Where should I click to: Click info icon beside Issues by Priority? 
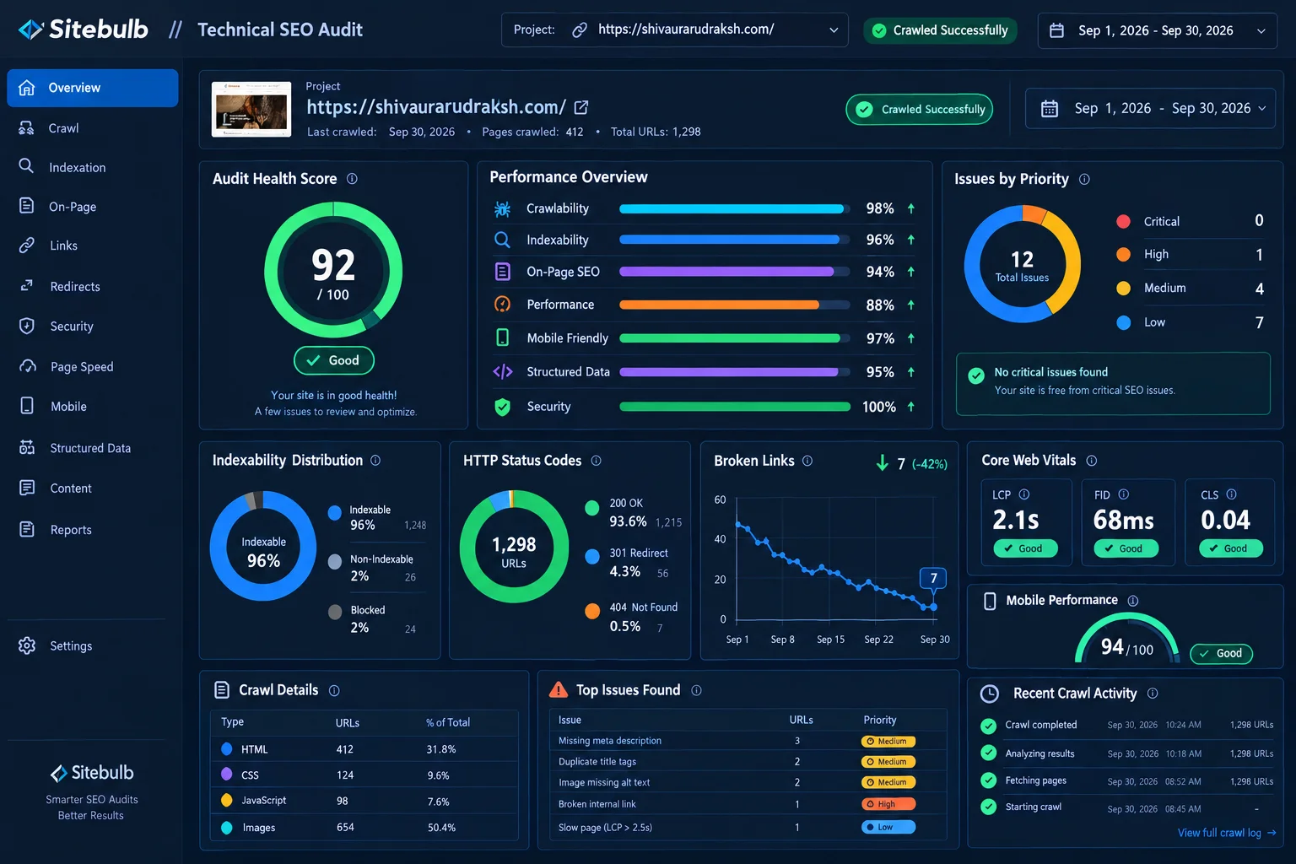click(x=1084, y=179)
